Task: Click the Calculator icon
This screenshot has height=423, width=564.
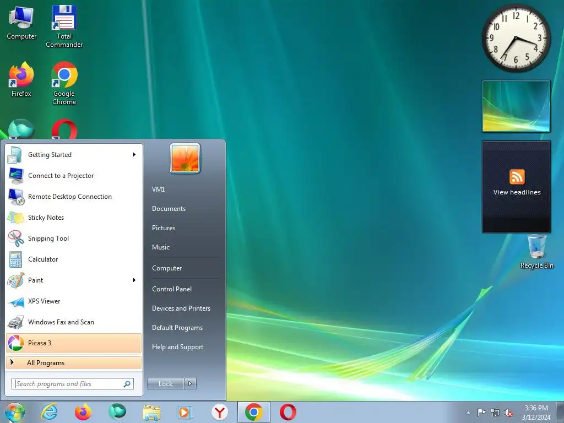Action: 15,259
